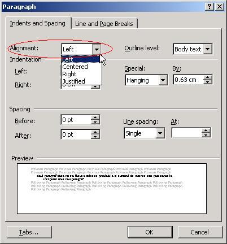Click the Help question mark icon

[x=209, y=7]
